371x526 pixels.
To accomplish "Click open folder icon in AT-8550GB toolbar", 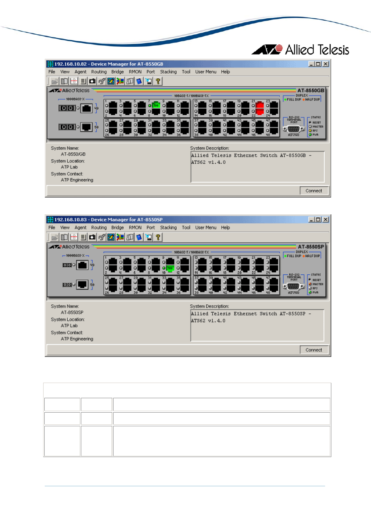I will [55, 81].
